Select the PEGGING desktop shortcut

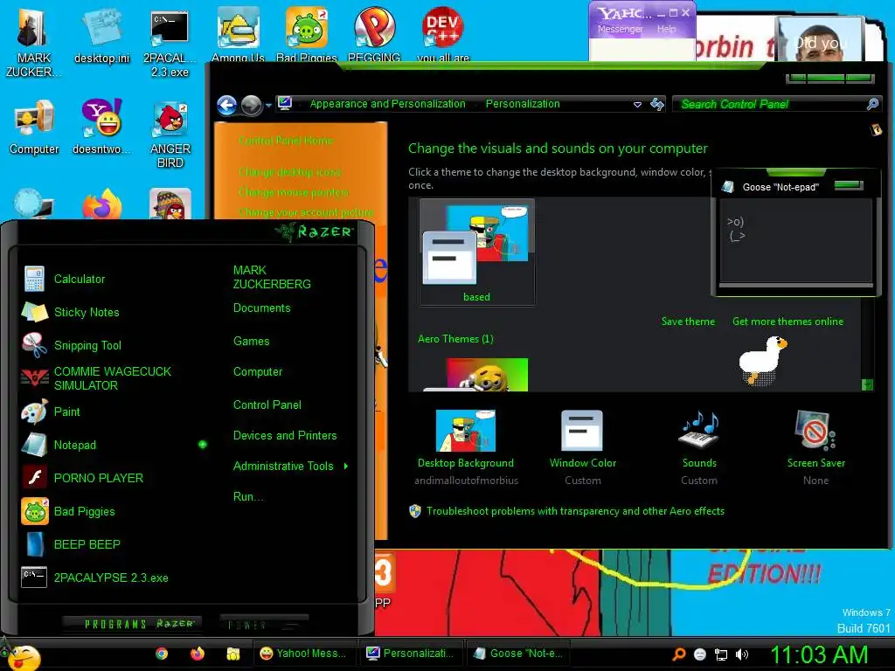(374, 34)
